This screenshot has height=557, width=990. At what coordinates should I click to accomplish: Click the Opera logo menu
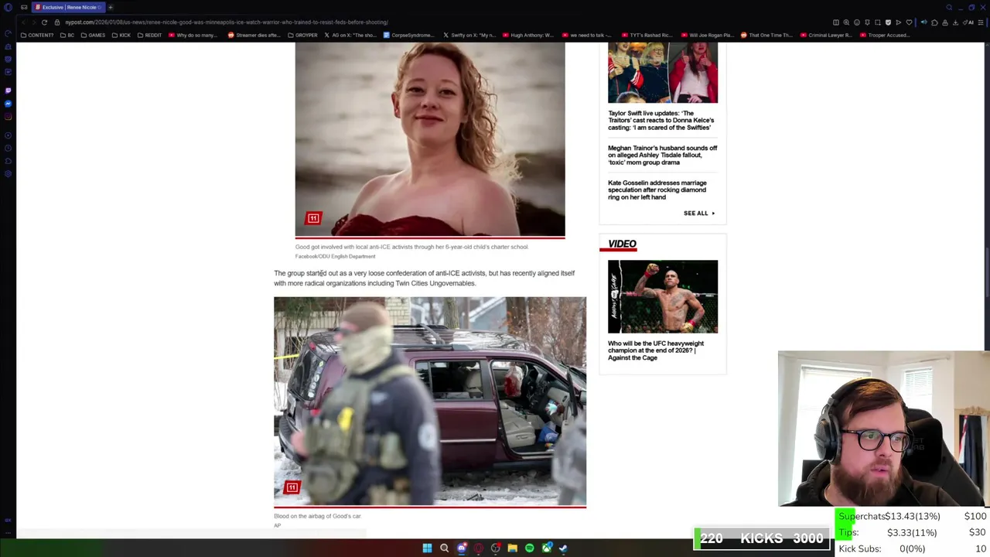coord(8,7)
